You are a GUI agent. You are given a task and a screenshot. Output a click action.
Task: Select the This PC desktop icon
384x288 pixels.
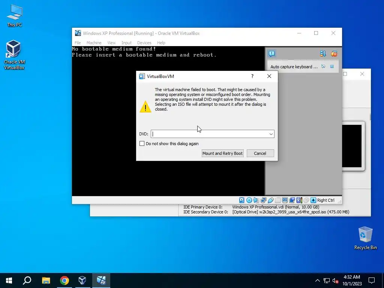[14, 15]
